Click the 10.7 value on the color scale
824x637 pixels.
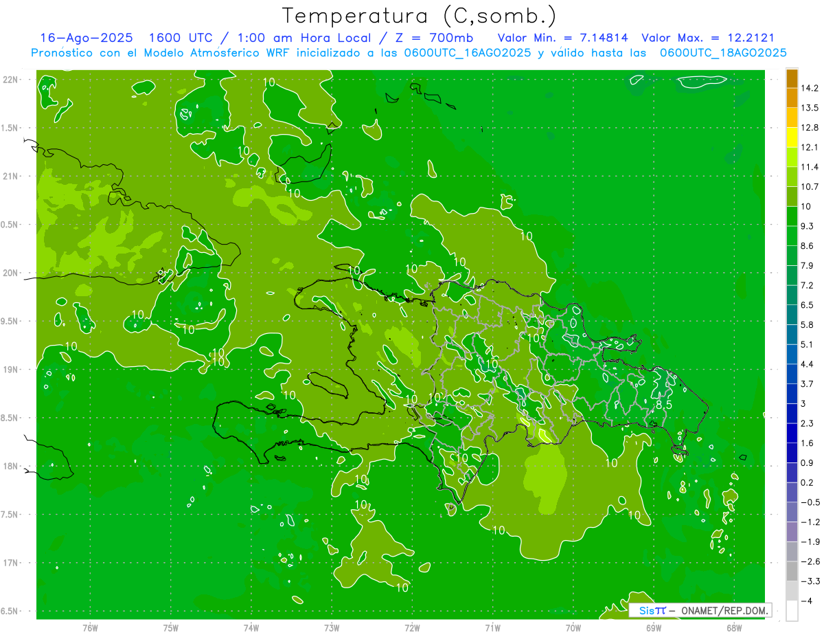pyautogui.click(x=811, y=186)
